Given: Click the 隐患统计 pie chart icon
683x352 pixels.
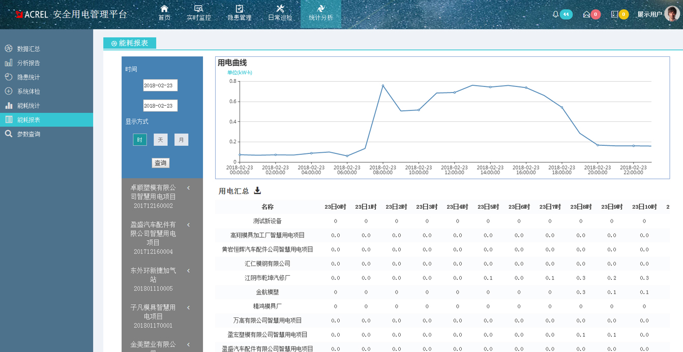Looking at the screenshot, I should [x=9, y=77].
